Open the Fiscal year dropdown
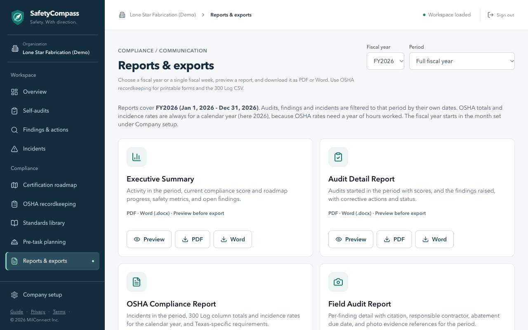Screen dimensions: 528x330 click(x=385, y=61)
